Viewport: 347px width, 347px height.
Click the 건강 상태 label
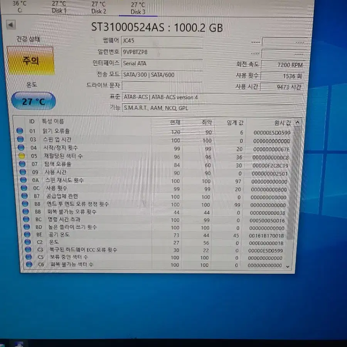click(x=28, y=39)
